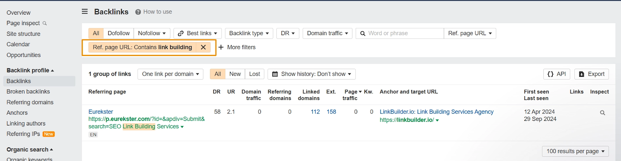Open the Nofollow dropdown

tap(152, 33)
